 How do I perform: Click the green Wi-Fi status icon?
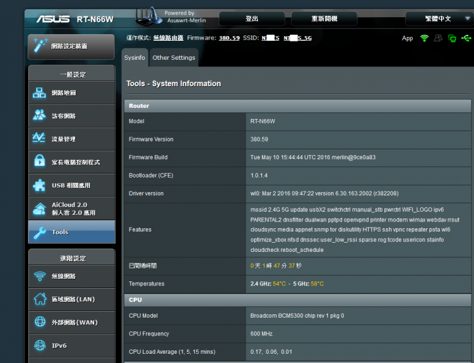tap(425, 38)
